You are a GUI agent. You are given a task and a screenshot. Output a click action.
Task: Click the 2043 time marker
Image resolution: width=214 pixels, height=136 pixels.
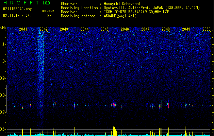pos(64,29)
